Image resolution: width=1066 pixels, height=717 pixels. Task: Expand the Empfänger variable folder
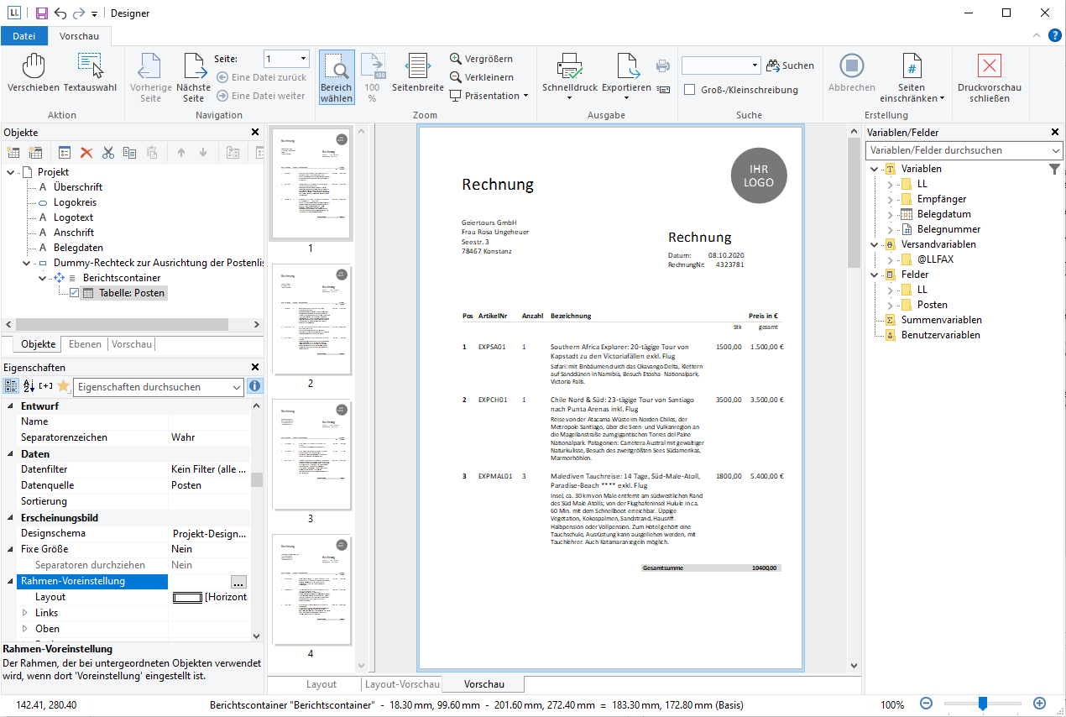pyautogui.click(x=891, y=199)
